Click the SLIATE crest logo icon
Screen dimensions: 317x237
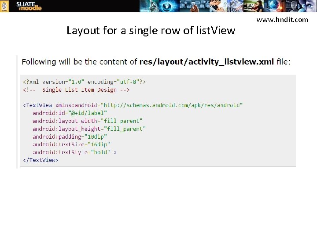pyautogui.click(x=4, y=6)
